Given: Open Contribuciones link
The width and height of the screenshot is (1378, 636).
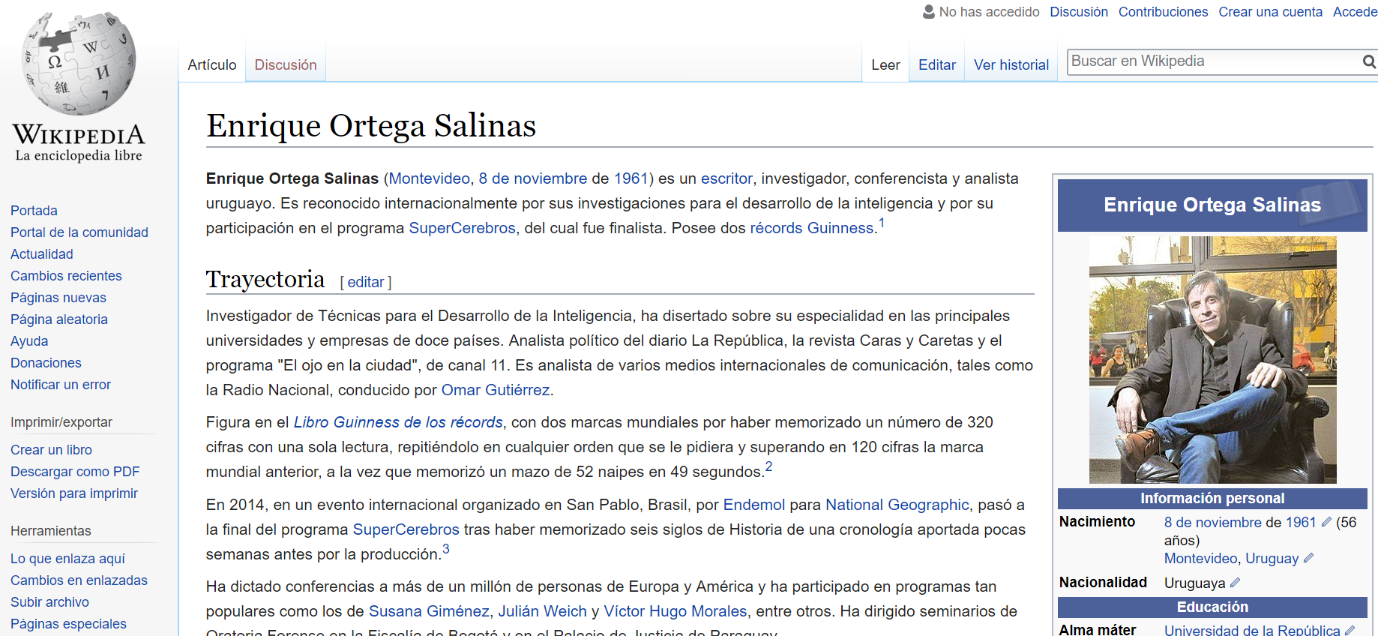Looking at the screenshot, I should (x=1163, y=12).
